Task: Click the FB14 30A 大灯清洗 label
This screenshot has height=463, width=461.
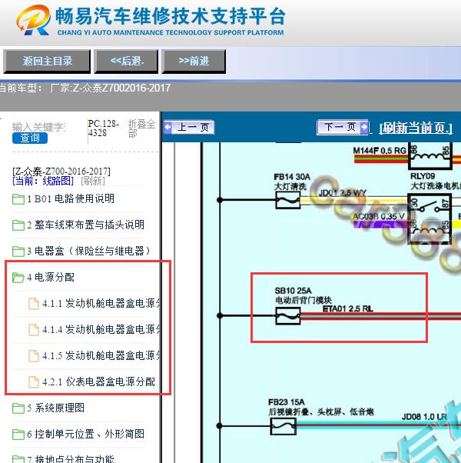Action: (x=292, y=182)
